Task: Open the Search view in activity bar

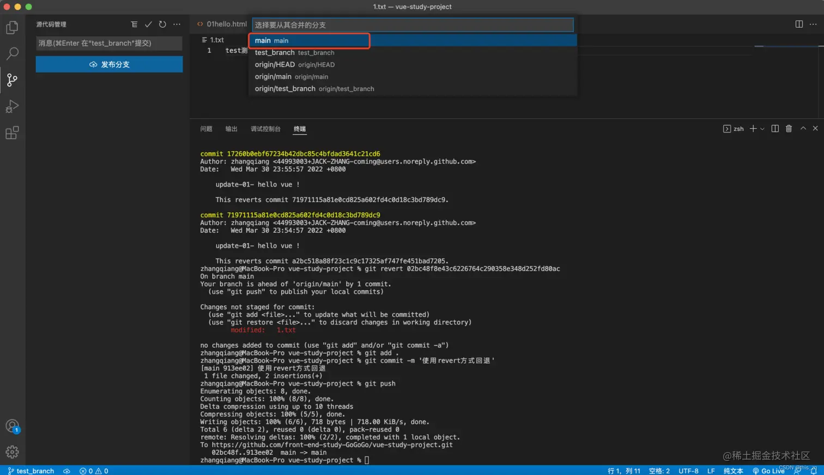Action: (x=12, y=53)
